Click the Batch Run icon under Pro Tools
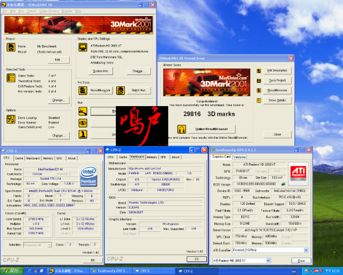Screen dimensions: 343x275 click(x=121, y=91)
